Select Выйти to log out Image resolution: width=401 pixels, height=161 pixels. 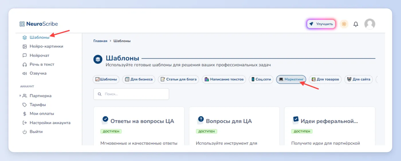[36, 132]
